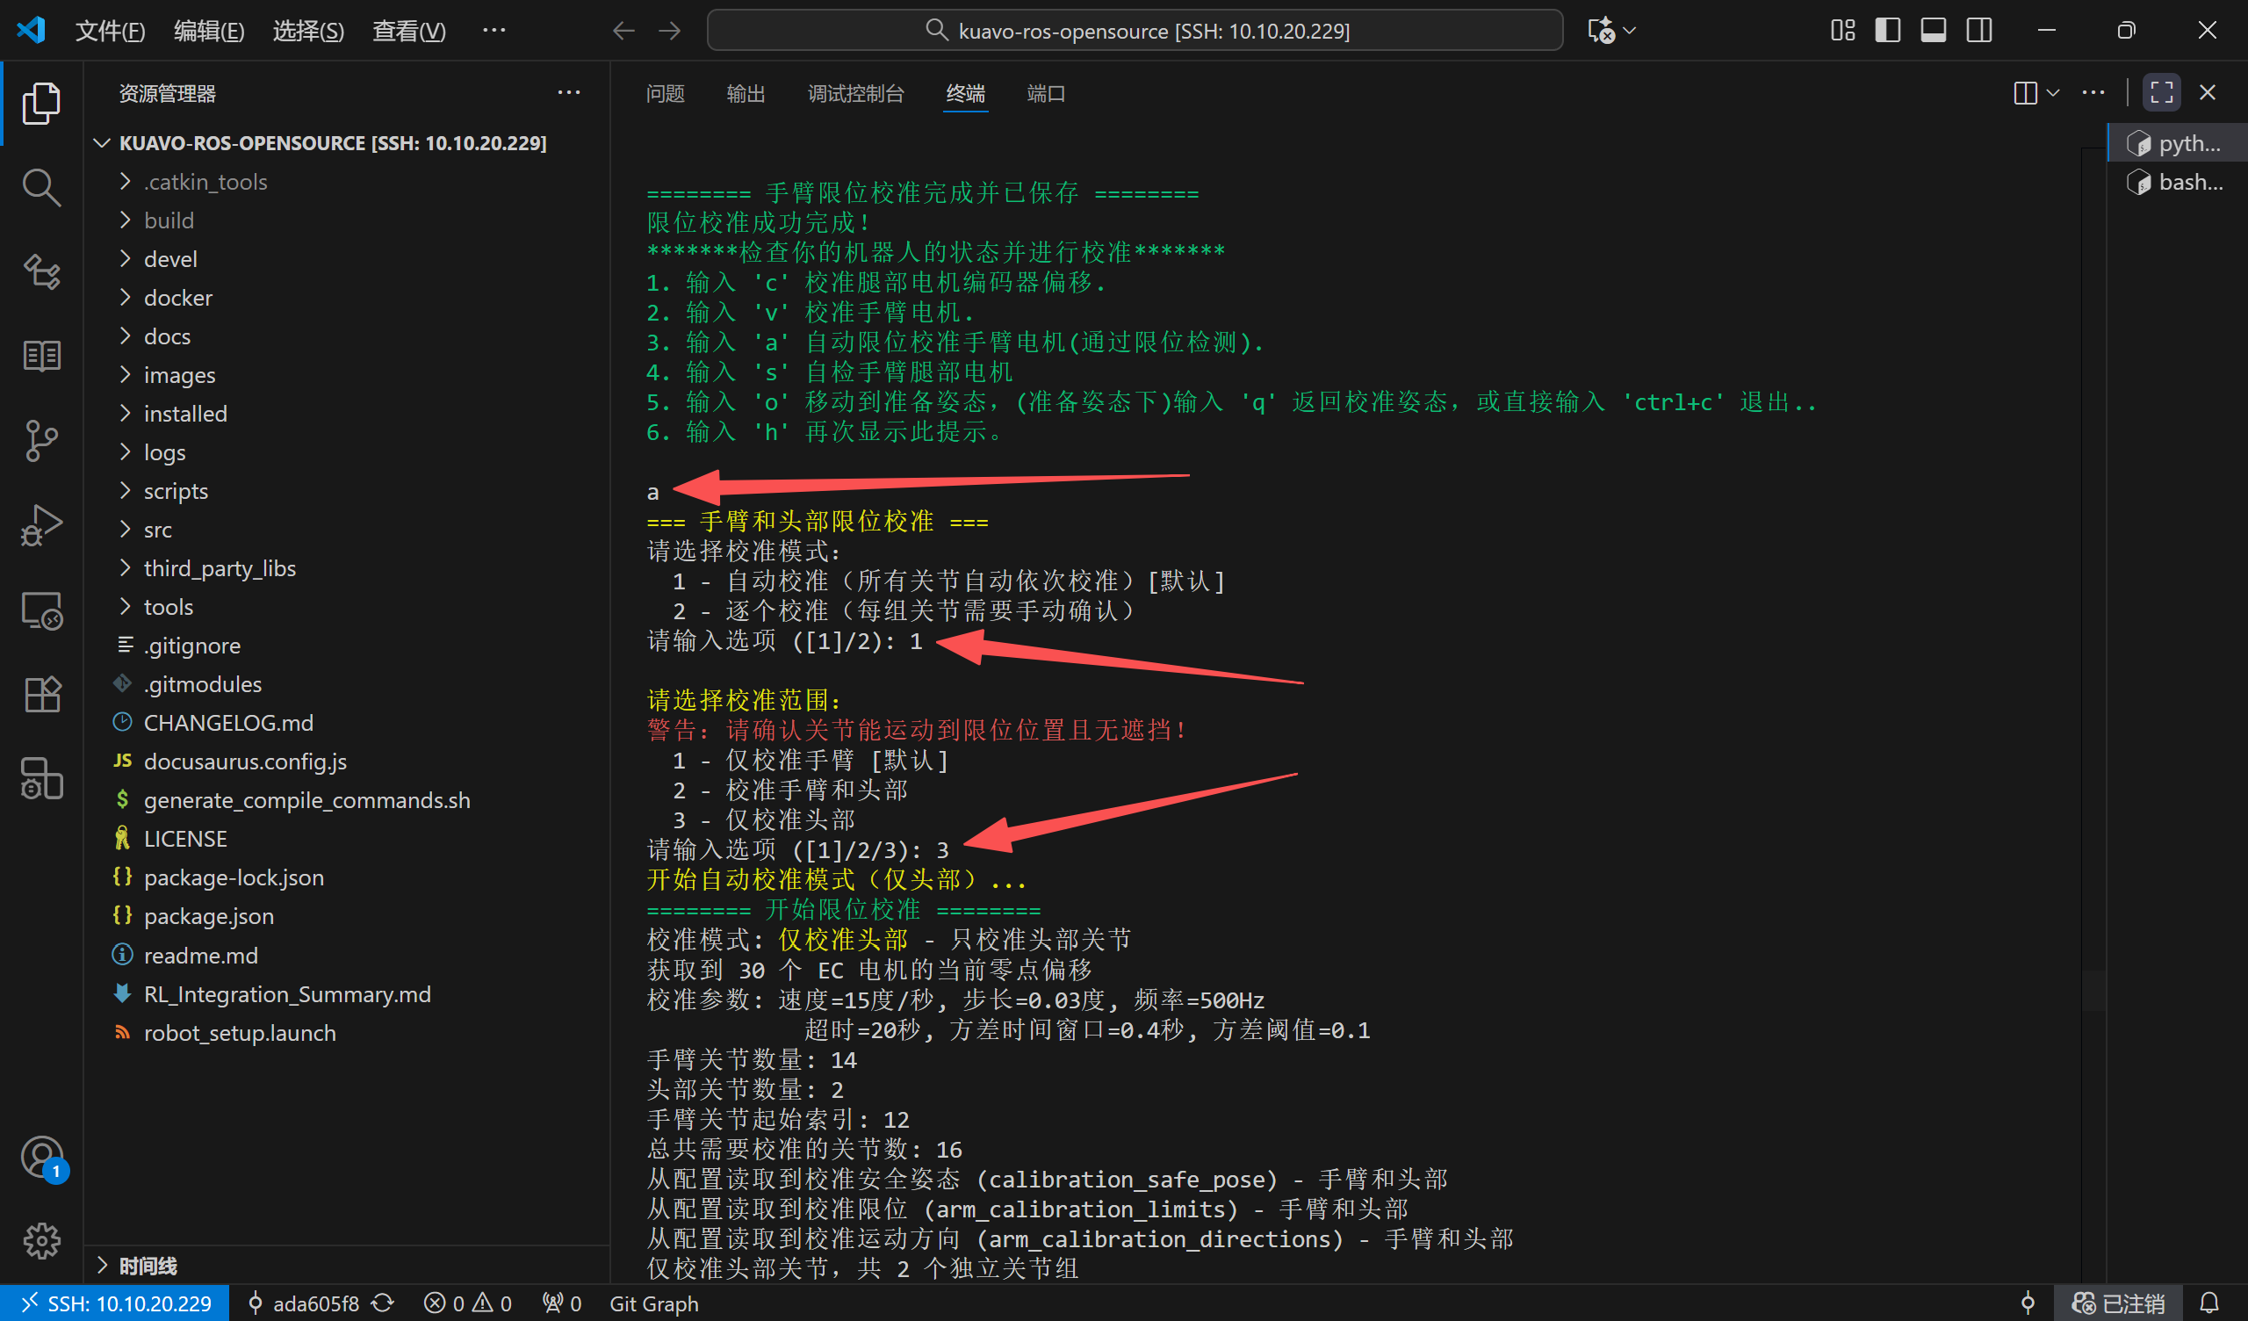This screenshot has height=1321, width=2248.
Task: Toggle the primary side bar visibility
Action: coord(1887,31)
